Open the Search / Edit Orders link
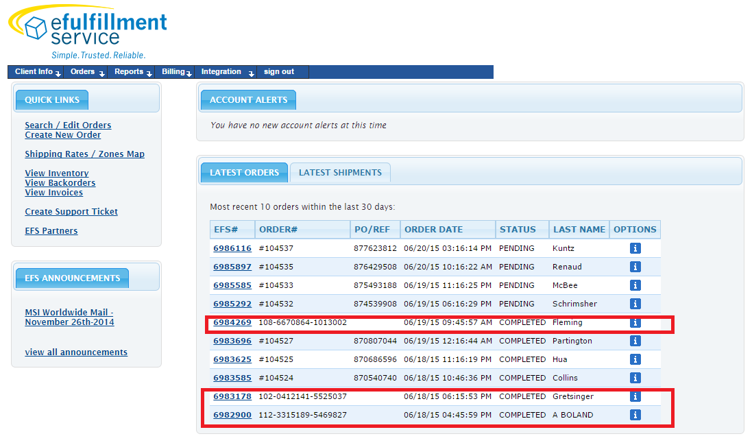Viewport: 752px width, 445px height. pos(68,125)
